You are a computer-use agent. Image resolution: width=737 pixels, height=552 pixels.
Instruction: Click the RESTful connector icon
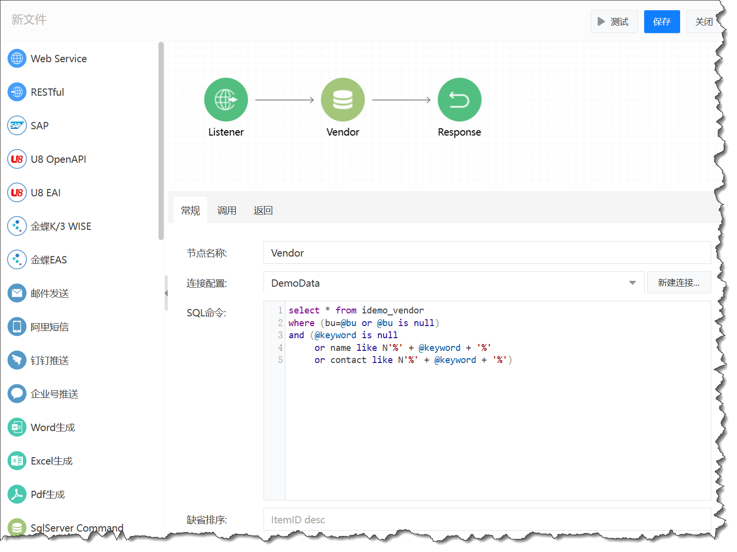17,92
